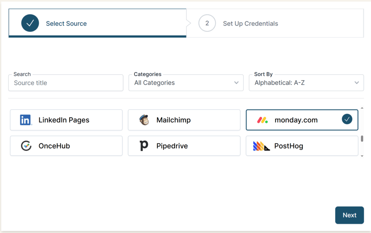
Task: Click the monday.com colorful logo icon
Action: click(x=262, y=120)
